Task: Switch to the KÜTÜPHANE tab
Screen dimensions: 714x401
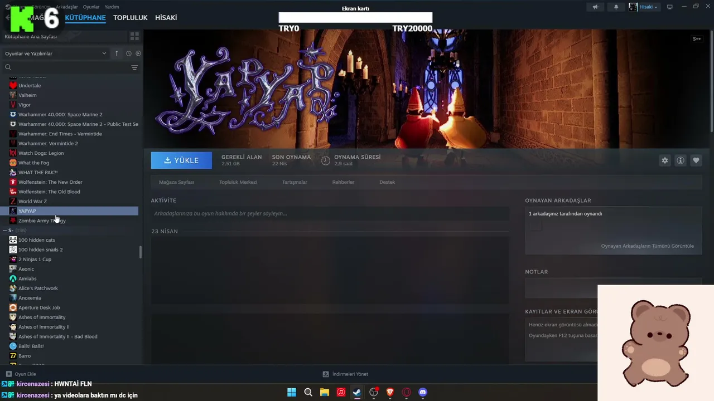Action: pyautogui.click(x=85, y=18)
